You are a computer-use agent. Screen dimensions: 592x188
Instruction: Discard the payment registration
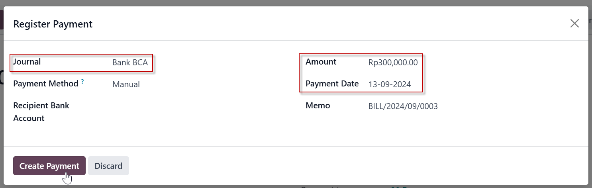click(x=108, y=166)
